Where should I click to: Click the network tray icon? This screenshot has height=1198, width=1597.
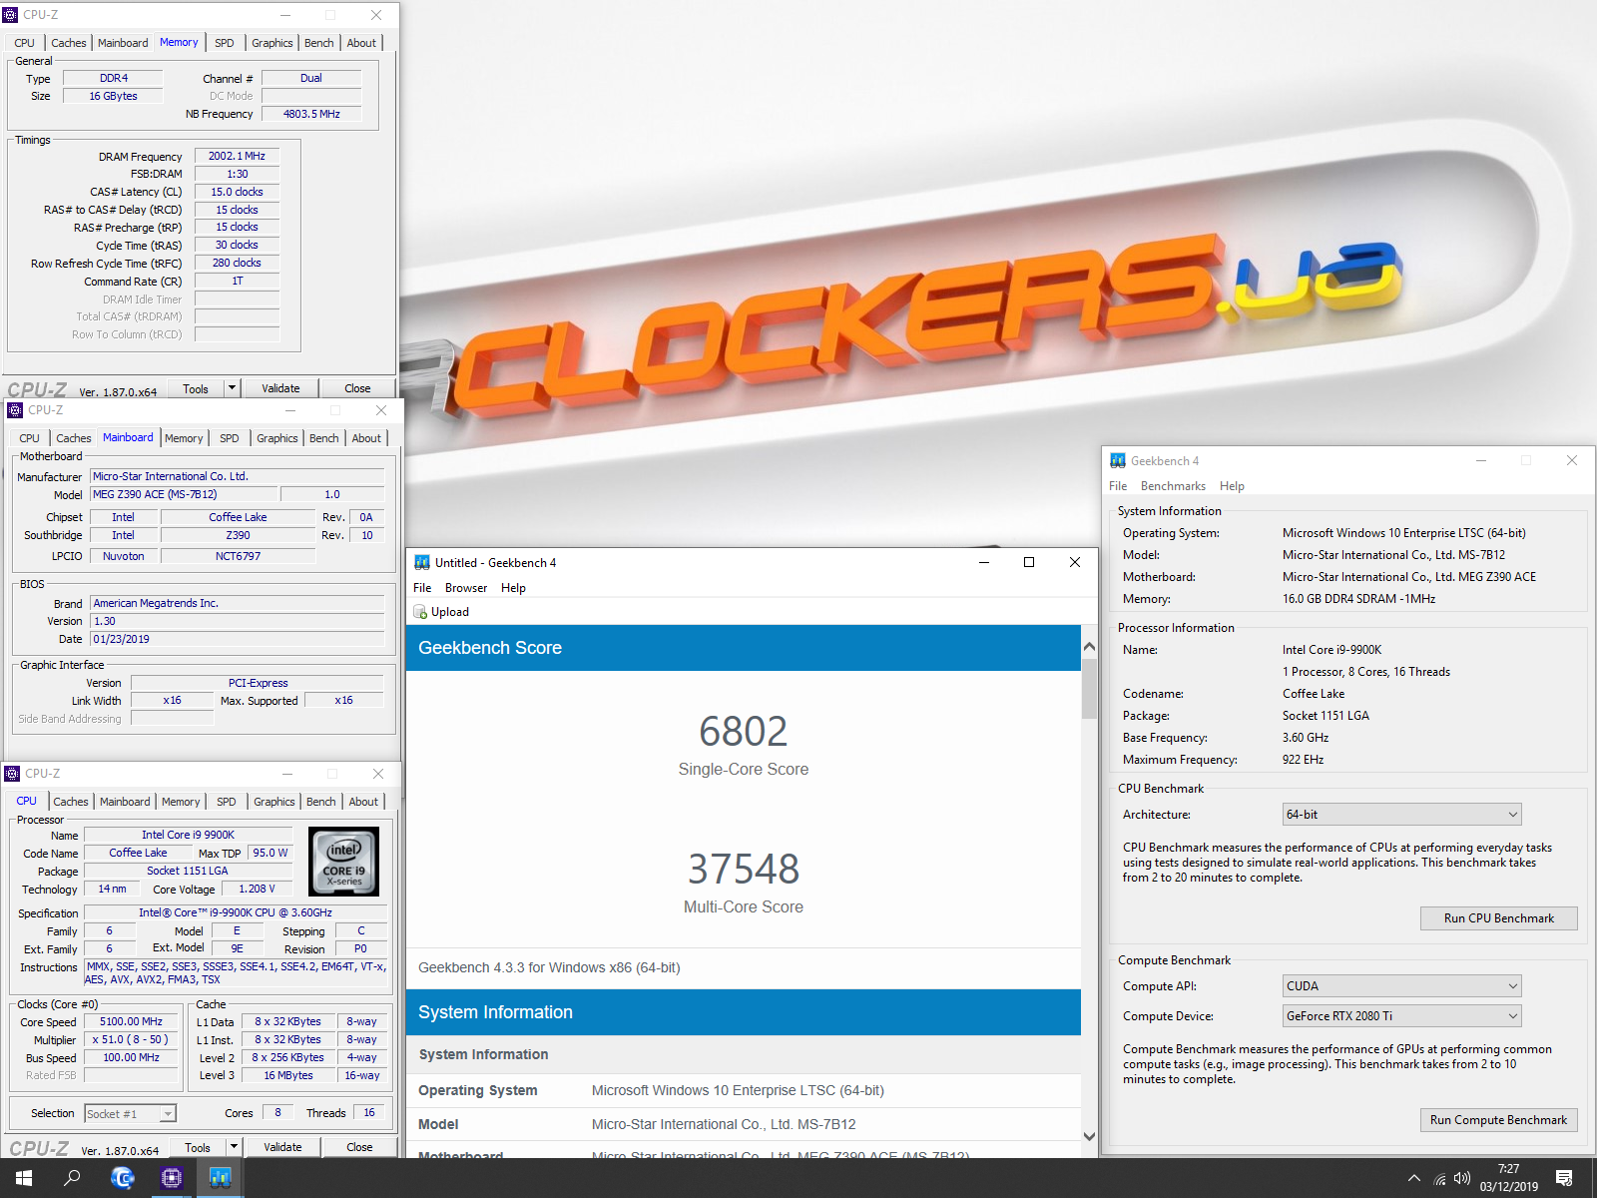coord(1439,1179)
